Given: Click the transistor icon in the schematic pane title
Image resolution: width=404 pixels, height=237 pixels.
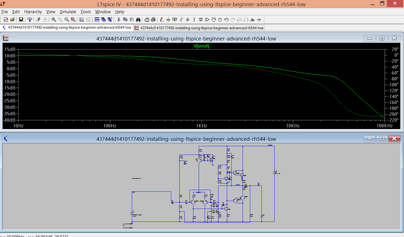Looking at the screenshot, I should pos(6,139).
